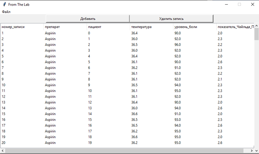Click Aspirin in record 9 row
Screen dimensions: 259x154
[50, 79]
